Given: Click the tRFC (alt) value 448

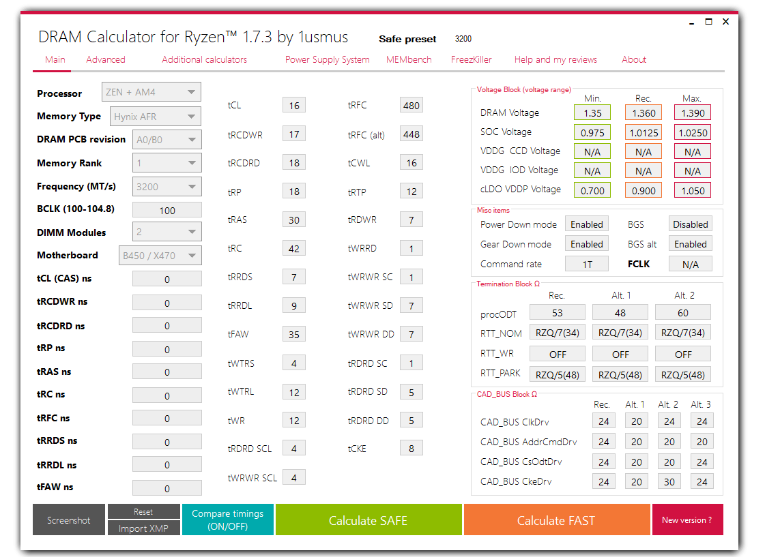Looking at the screenshot, I should 411,134.
